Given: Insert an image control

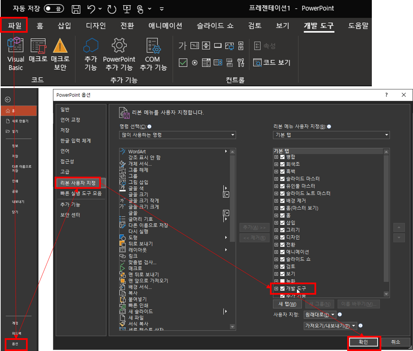Looking at the screenshot, I should 229,46.
